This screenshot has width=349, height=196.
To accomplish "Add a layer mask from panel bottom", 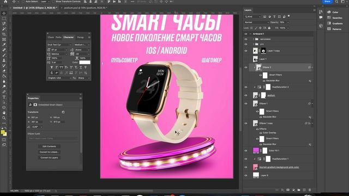I will click(x=288, y=190).
